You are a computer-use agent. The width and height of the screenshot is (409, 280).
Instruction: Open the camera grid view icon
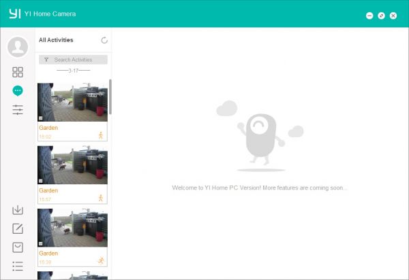[x=18, y=72]
